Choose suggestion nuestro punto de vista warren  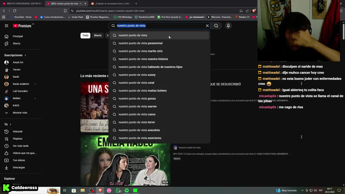(159, 106)
